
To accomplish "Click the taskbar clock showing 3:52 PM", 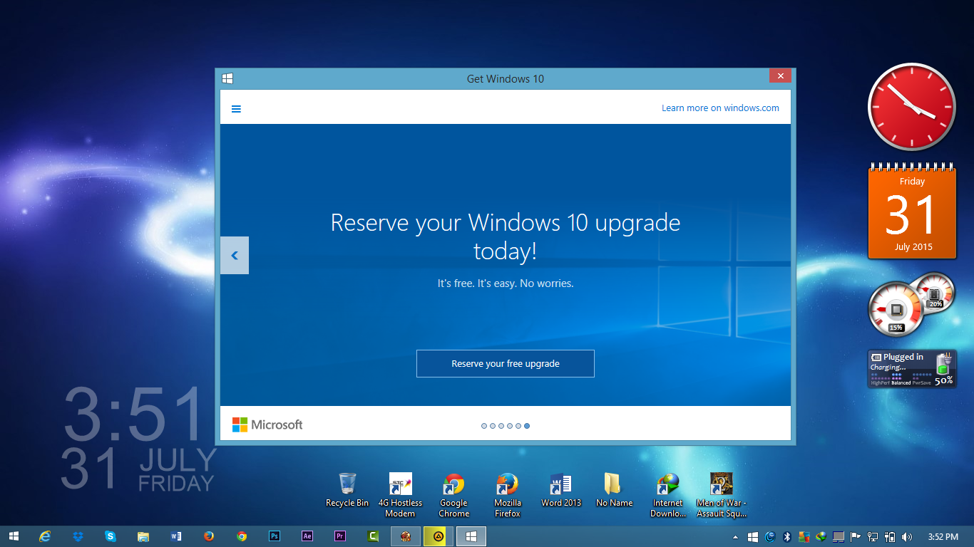I will (x=943, y=537).
